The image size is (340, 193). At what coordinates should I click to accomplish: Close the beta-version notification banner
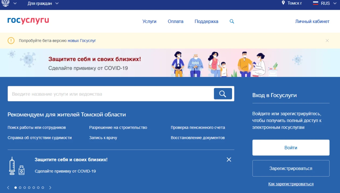[x=327, y=41]
